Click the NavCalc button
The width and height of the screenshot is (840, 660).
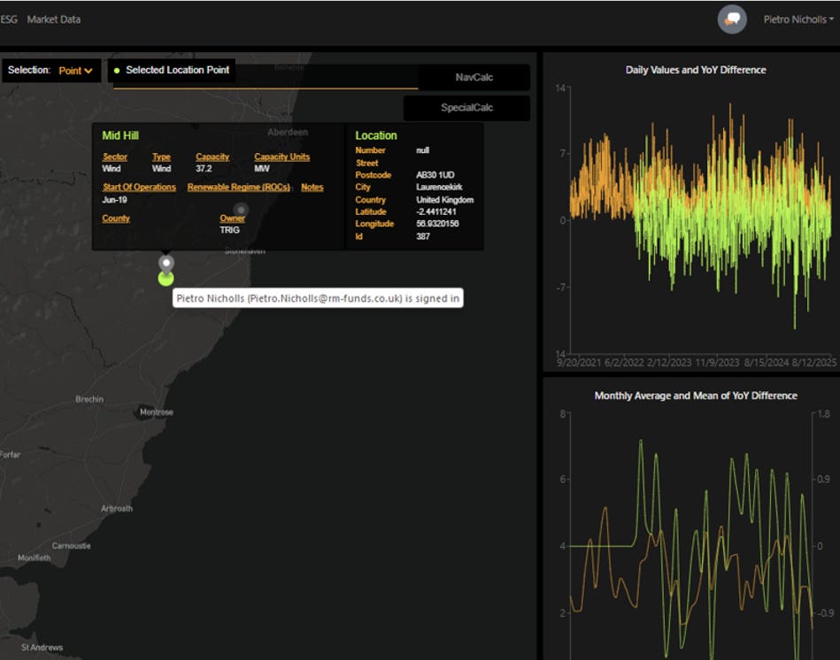tap(474, 77)
